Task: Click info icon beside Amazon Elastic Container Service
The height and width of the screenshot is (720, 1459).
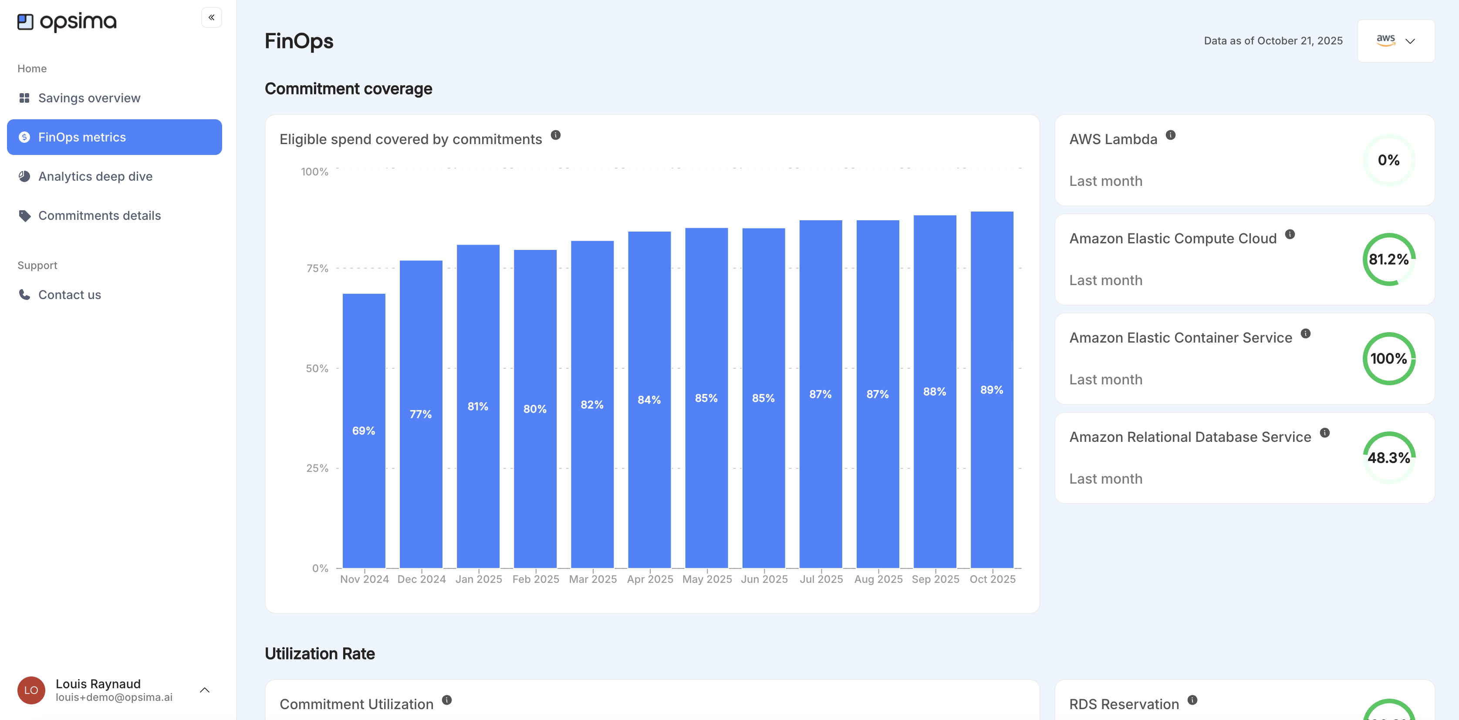Action: (x=1306, y=333)
